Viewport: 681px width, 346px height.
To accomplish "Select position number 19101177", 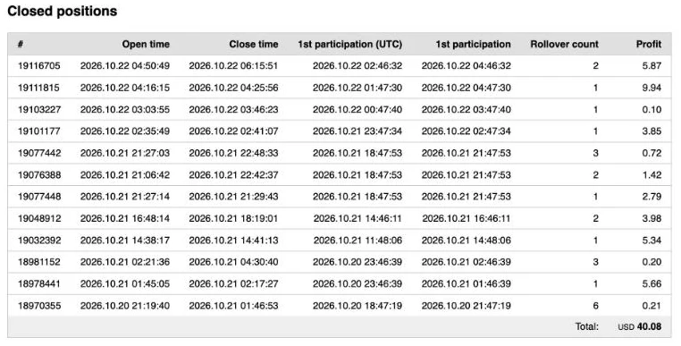I will click(39, 131).
